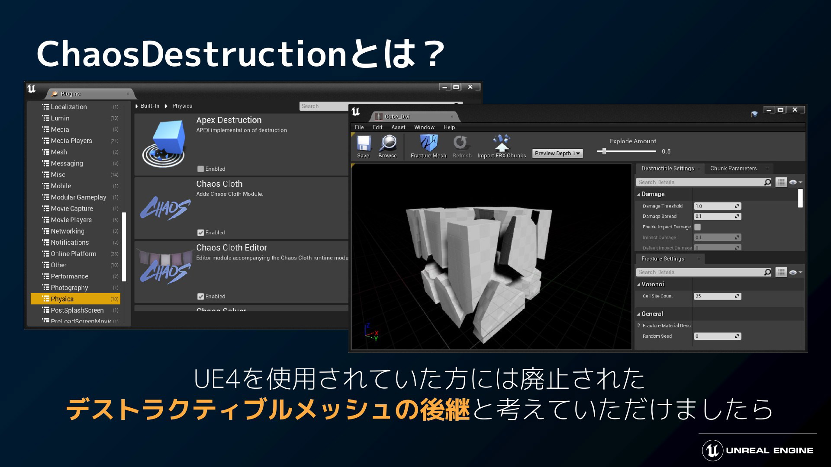
Task: Click Save icon in Cube_DM toolbar
Action: click(364, 143)
